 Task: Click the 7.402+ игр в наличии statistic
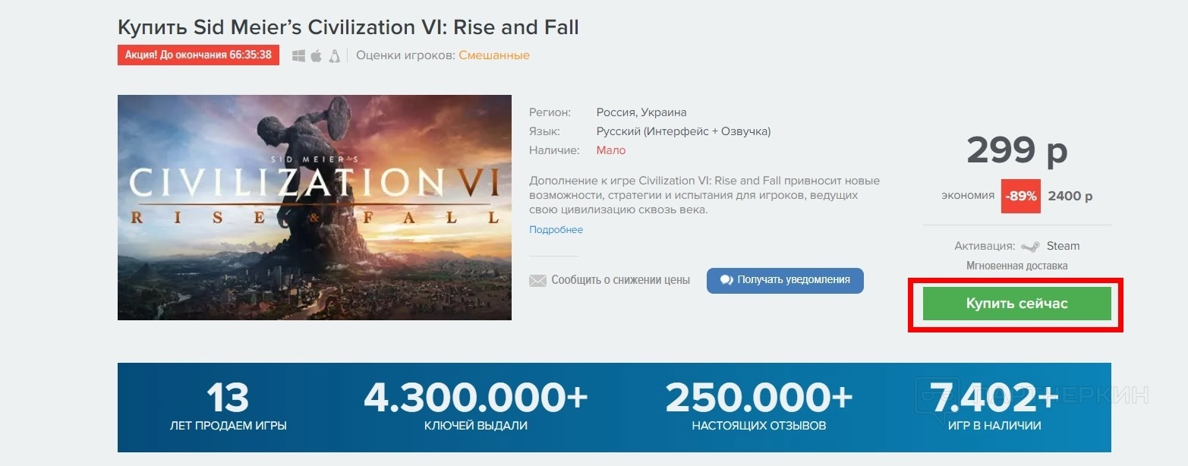(994, 408)
